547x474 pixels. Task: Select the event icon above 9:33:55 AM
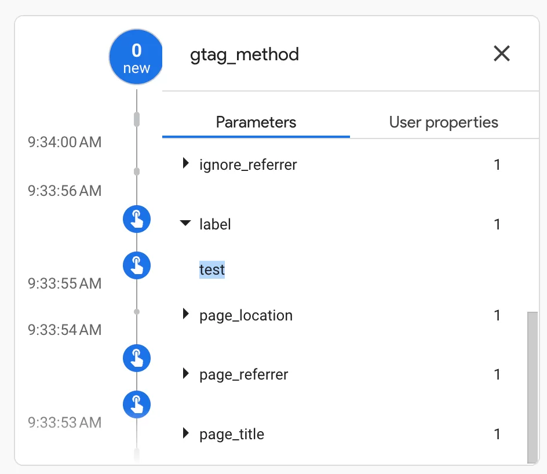tap(137, 265)
